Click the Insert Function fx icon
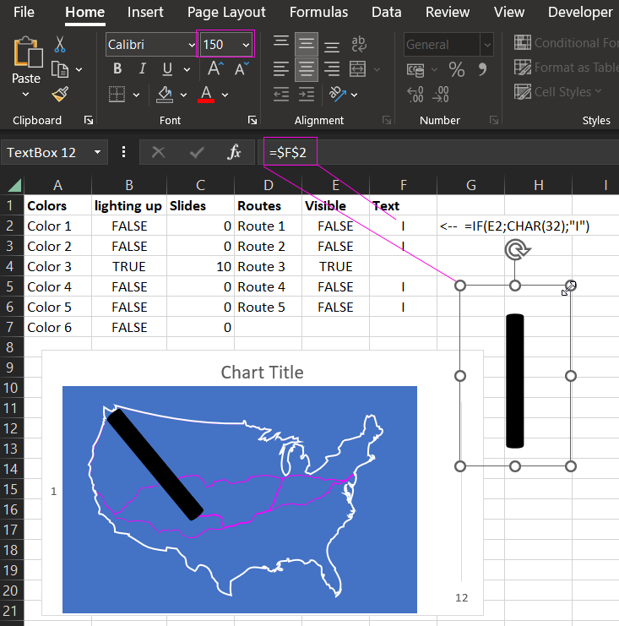 pos(235,152)
